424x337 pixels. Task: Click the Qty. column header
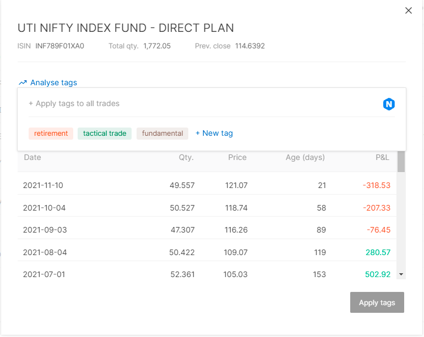[186, 157]
